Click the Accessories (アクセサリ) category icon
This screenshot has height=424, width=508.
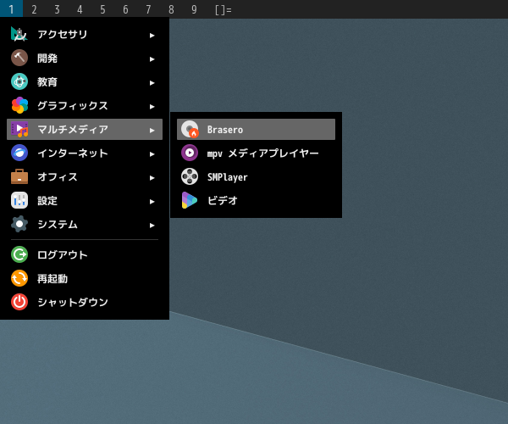19,34
